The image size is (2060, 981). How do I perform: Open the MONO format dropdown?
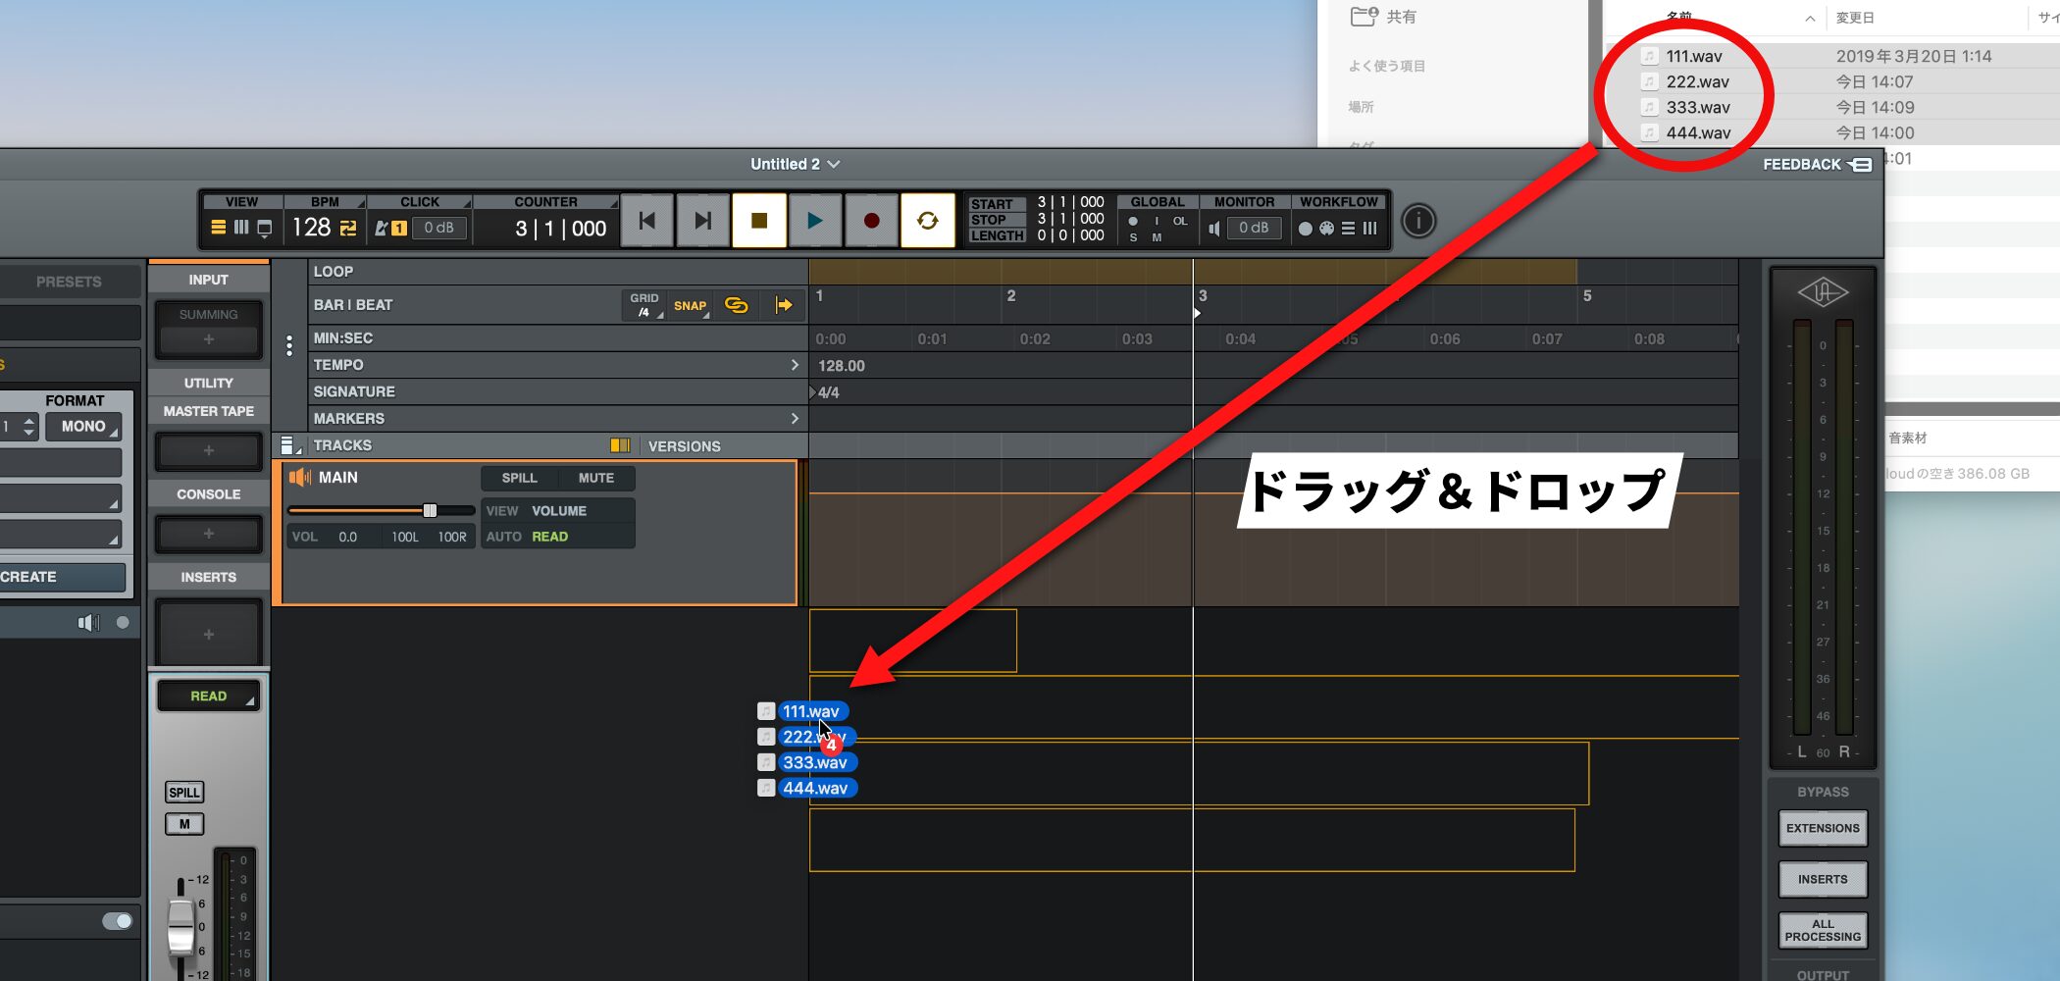84,427
